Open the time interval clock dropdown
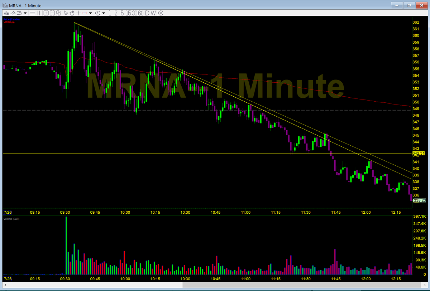 pyautogui.click(x=103, y=13)
